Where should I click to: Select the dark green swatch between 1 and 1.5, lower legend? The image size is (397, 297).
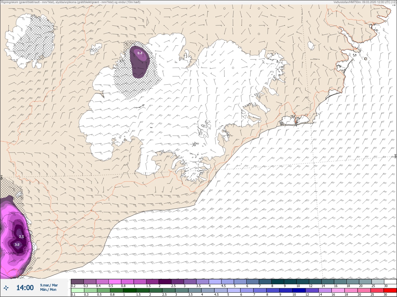tap(130, 291)
